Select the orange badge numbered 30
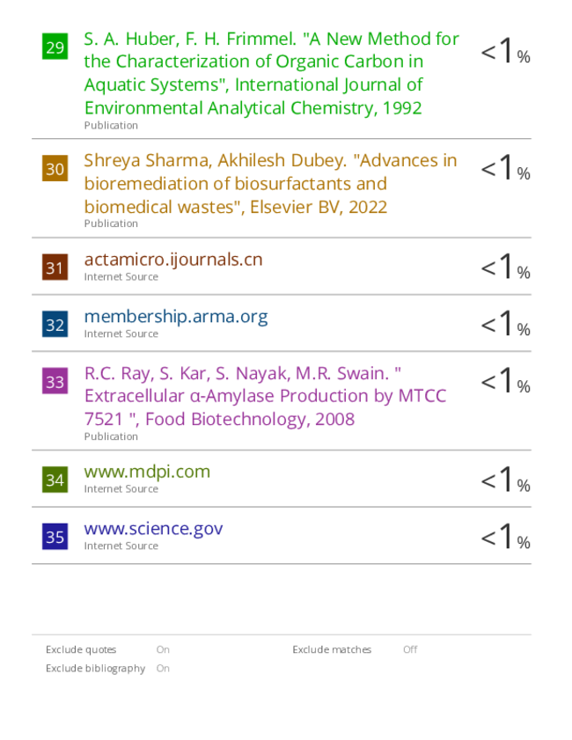Viewport: 572px width, 740px height. point(55,168)
